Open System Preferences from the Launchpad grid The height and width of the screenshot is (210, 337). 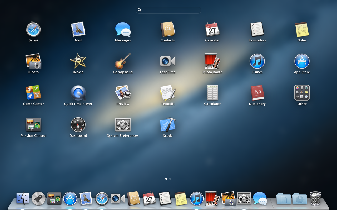click(123, 125)
